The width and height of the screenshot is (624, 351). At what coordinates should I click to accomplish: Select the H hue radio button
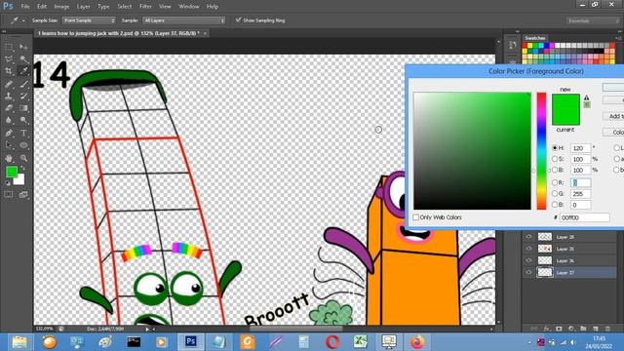pos(555,147)
